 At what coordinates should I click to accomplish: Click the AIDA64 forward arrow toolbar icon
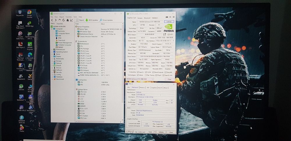click(56, 20)
